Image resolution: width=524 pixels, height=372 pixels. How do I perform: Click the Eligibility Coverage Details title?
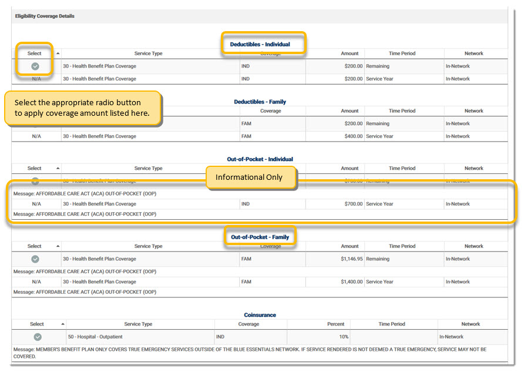tap(45, 16)
